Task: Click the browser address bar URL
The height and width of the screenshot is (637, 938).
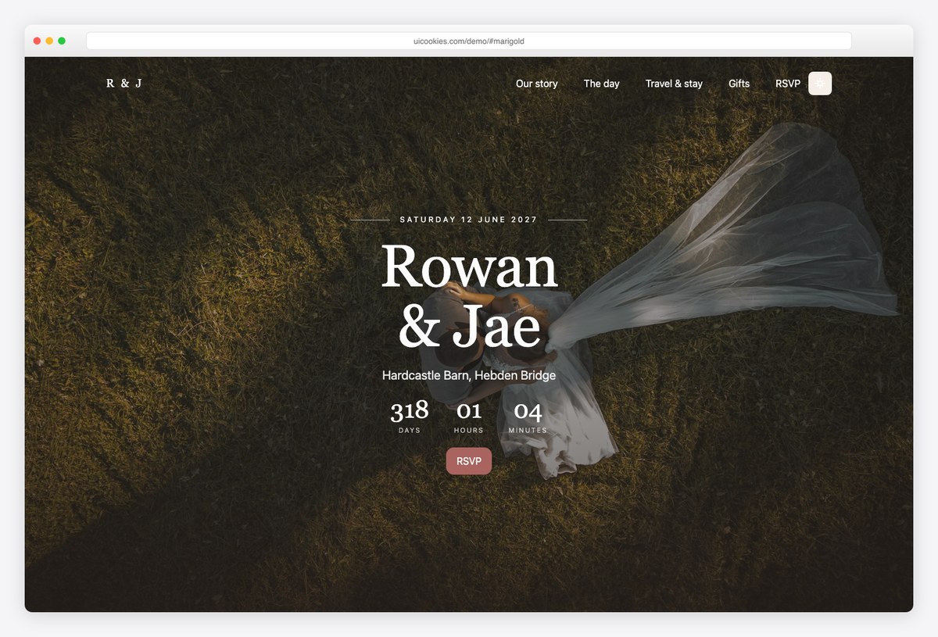Action: [x=469, y=41]
